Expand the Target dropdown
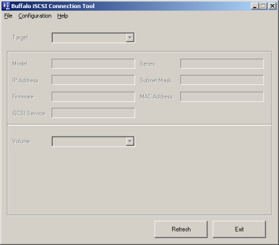 (130, 38)
